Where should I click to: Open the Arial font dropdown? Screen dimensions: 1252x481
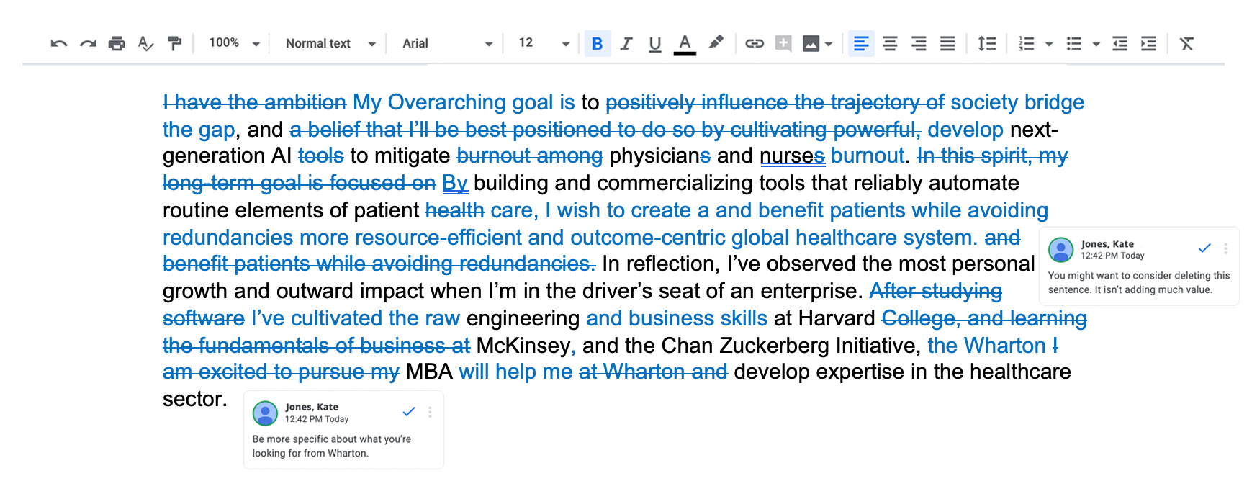pos(447,43)
